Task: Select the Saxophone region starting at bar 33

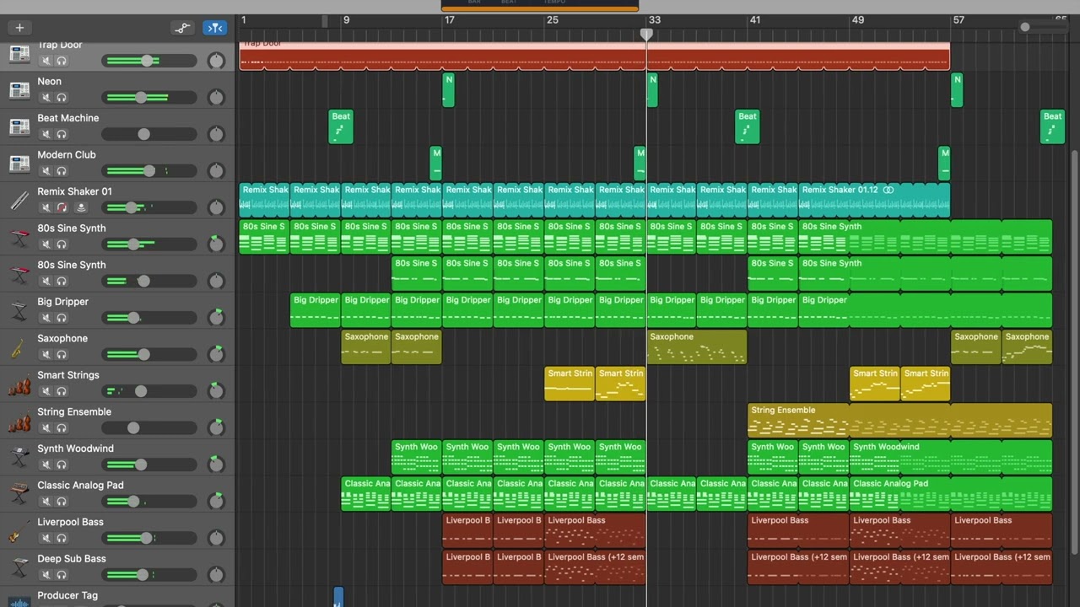Action: coord(697,347)
